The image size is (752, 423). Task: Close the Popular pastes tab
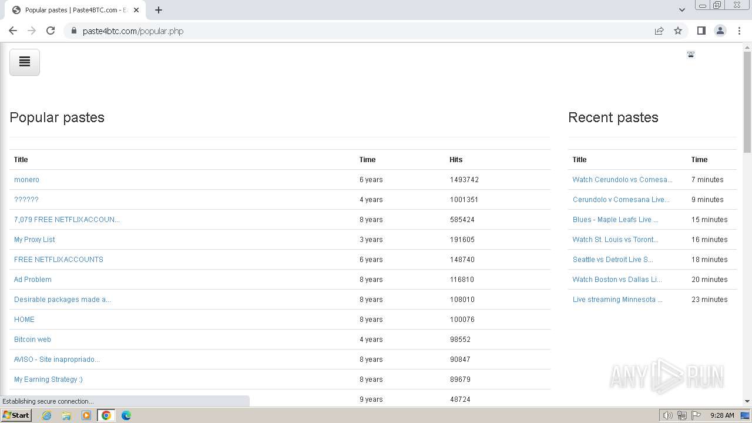tap(136, 10)
